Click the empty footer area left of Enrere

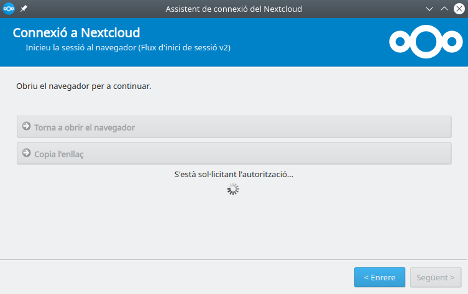174,277
